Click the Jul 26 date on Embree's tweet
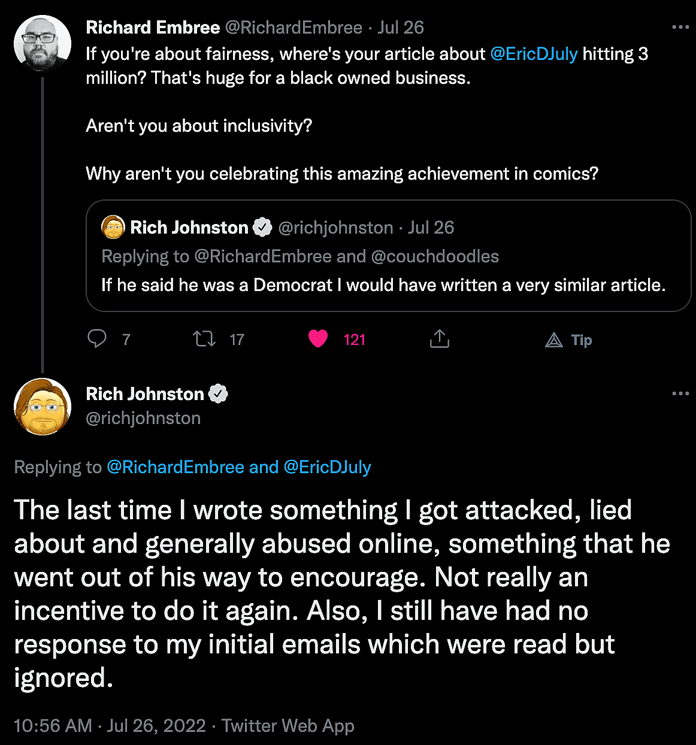This screenshot has height=745, width=696. [401, 28]
